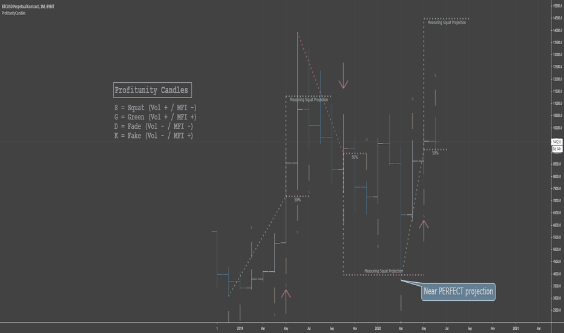The width and height of the screenshot is (564, 333).
Task: Click the 15000.0 price axis label
Action: 557,6
